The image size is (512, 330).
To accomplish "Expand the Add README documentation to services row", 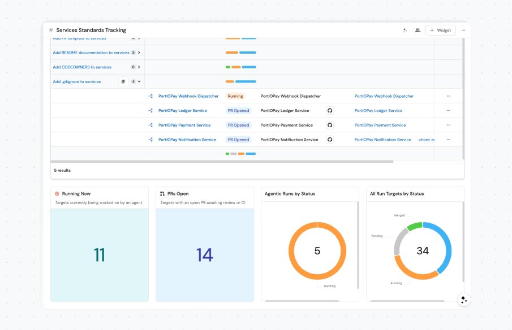I will [x=139, y=53].
